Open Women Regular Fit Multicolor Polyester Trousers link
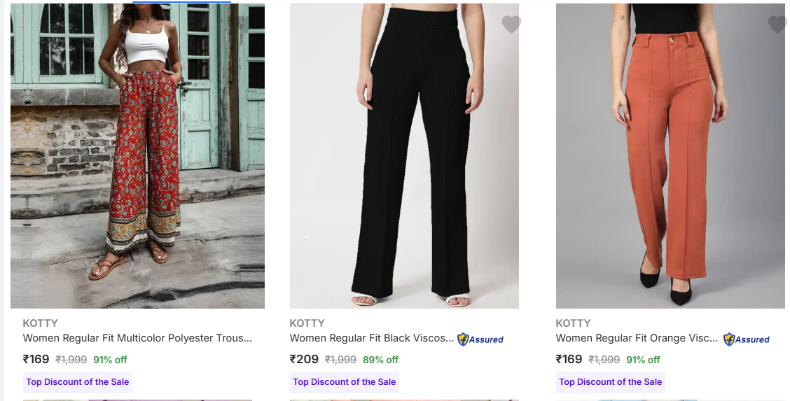 coord(137,338)
